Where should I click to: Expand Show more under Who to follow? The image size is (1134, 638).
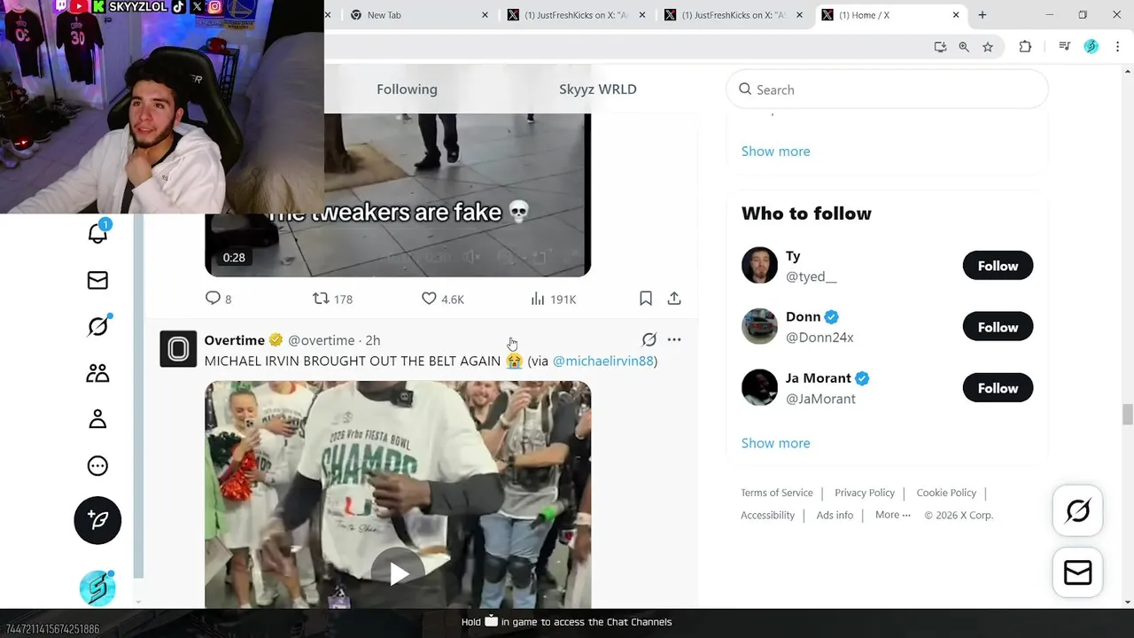[x=775, y=443]
